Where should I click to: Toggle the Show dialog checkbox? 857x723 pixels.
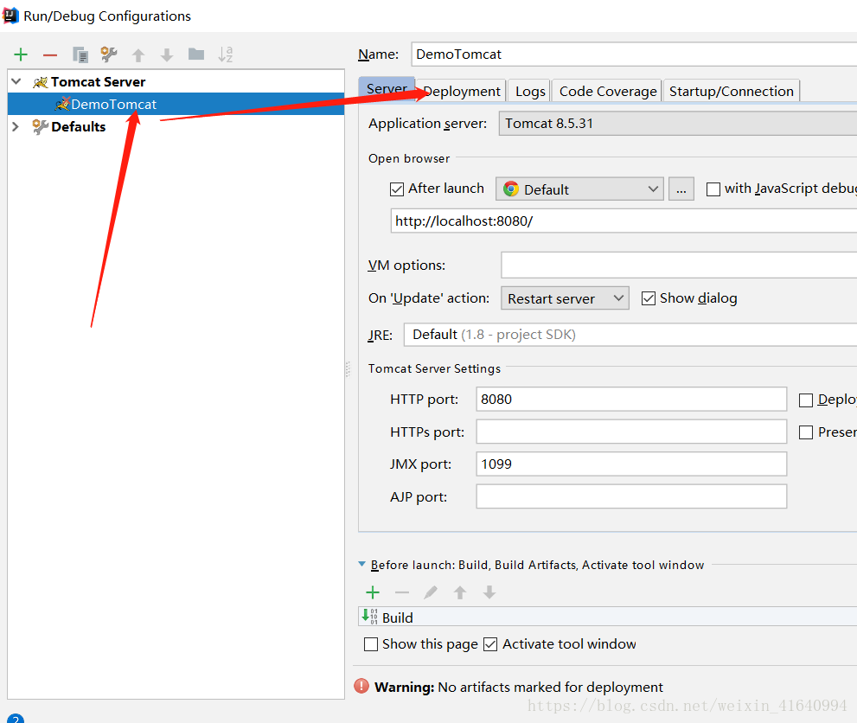click(x=649, y=298)
